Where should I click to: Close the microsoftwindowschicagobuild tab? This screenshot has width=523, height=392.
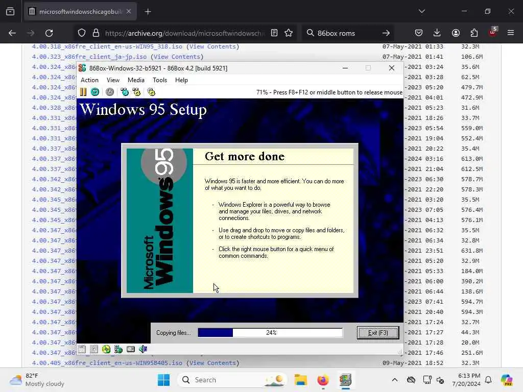129,11
